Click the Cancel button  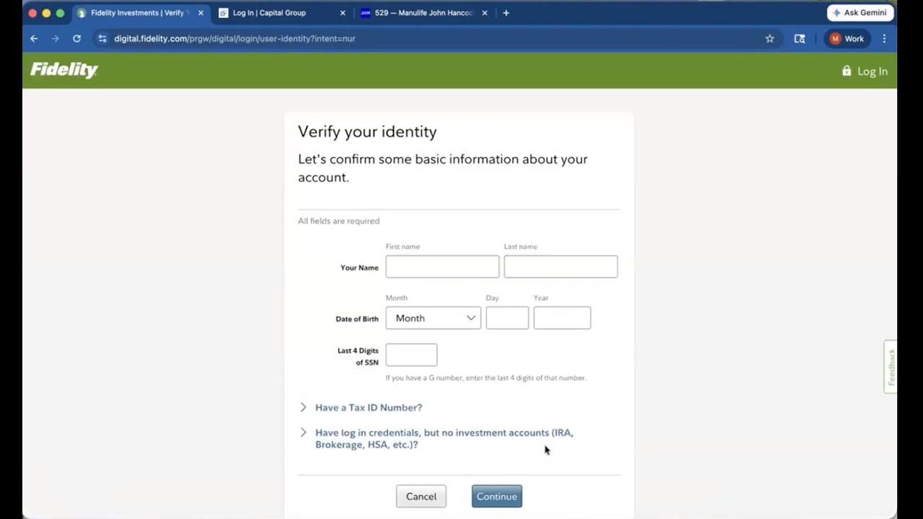coord(421,496)
